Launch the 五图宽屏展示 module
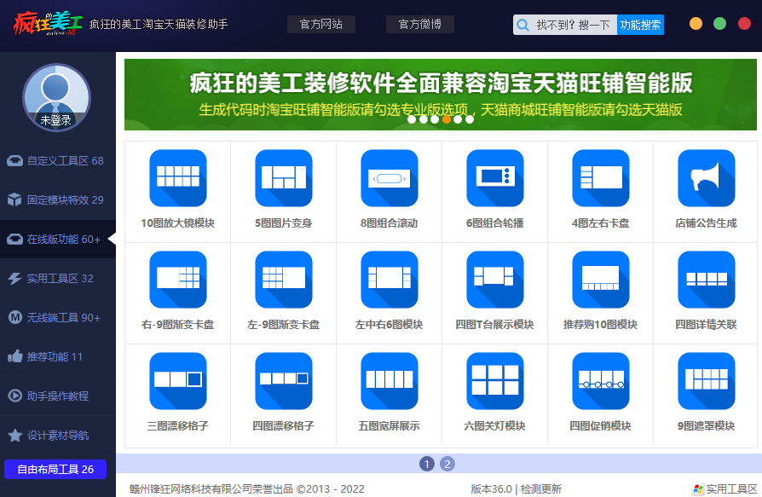This screenshot has height=497, width=762. click(x=390, y=381)
